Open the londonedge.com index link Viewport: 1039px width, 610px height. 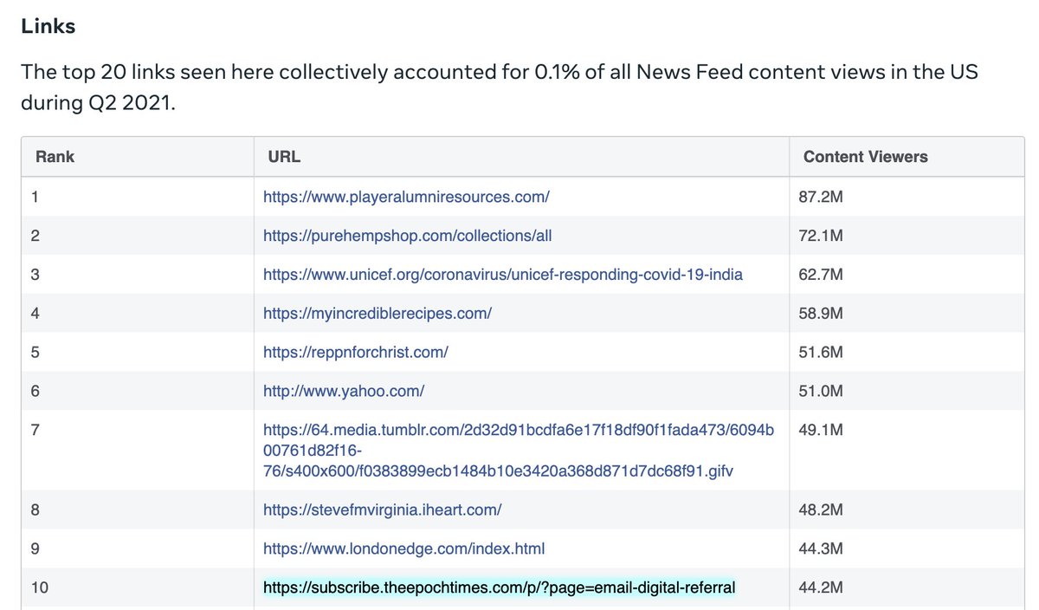404,548
